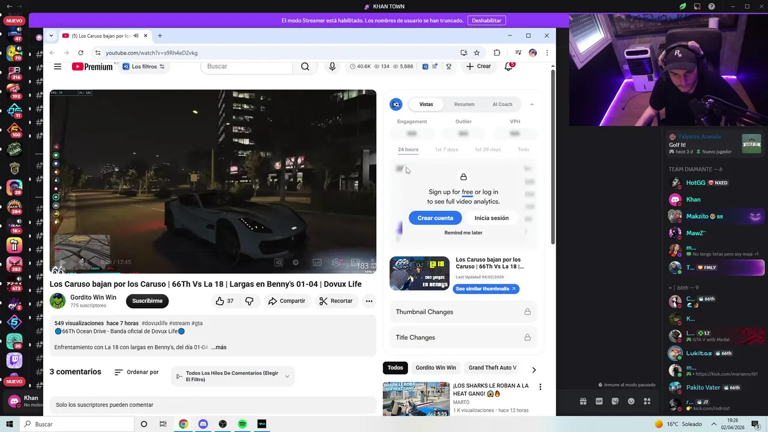Open YouTube notifications bell
The height and width of the screenshot is (432, 768).
pyautogui.click(x=509, y=67)
